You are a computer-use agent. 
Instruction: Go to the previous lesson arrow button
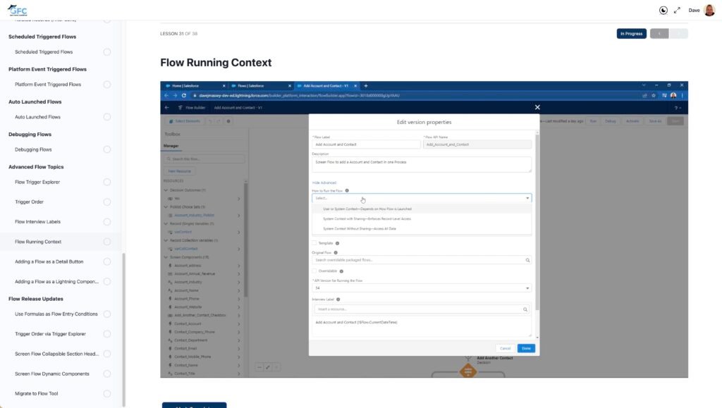[659, 34]
